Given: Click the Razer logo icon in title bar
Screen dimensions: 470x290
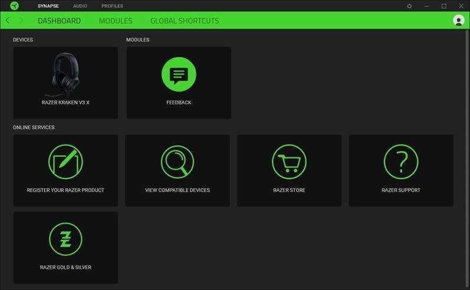Looking at the screenshot, I should pos(14,6).
